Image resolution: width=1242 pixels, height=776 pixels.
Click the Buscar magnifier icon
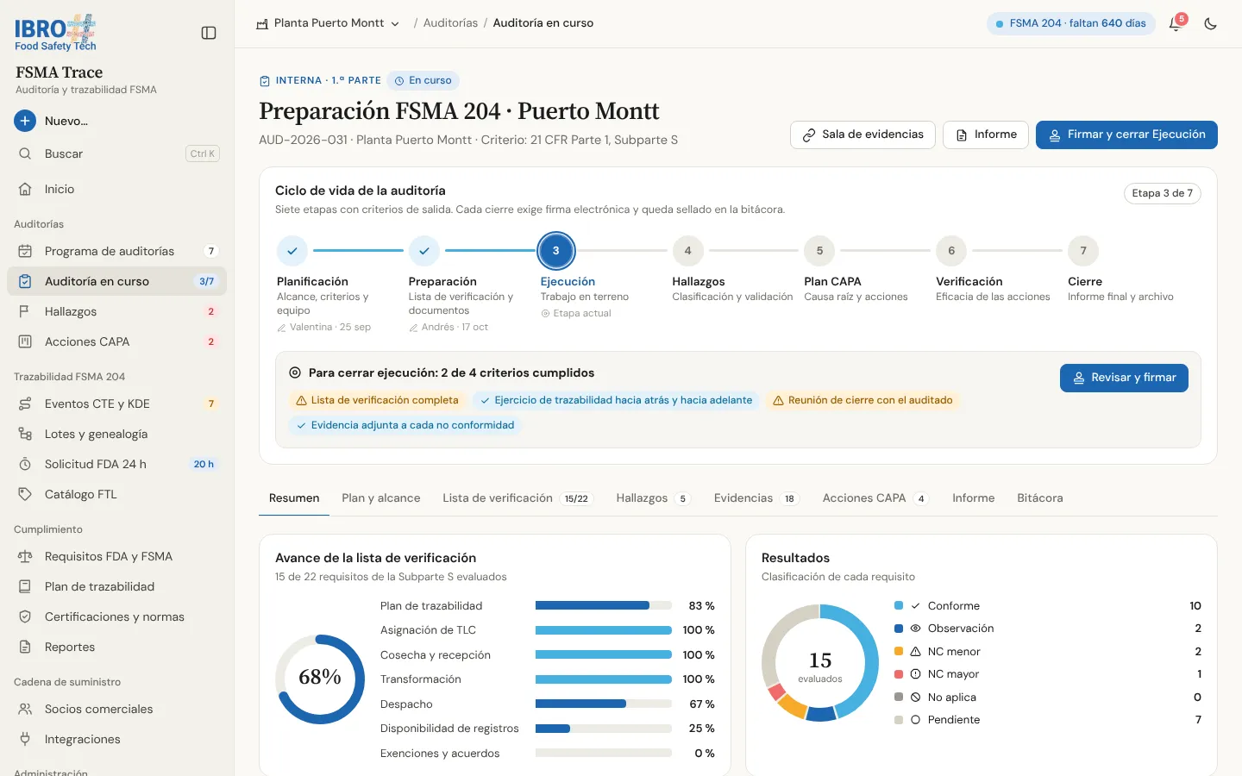25,153
